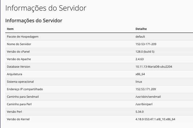Image resolution: width=193 pixels, height=128 pixels.
Task: Select the shared IP address 152.53.171.209
Action: click(x=146, y=89)
